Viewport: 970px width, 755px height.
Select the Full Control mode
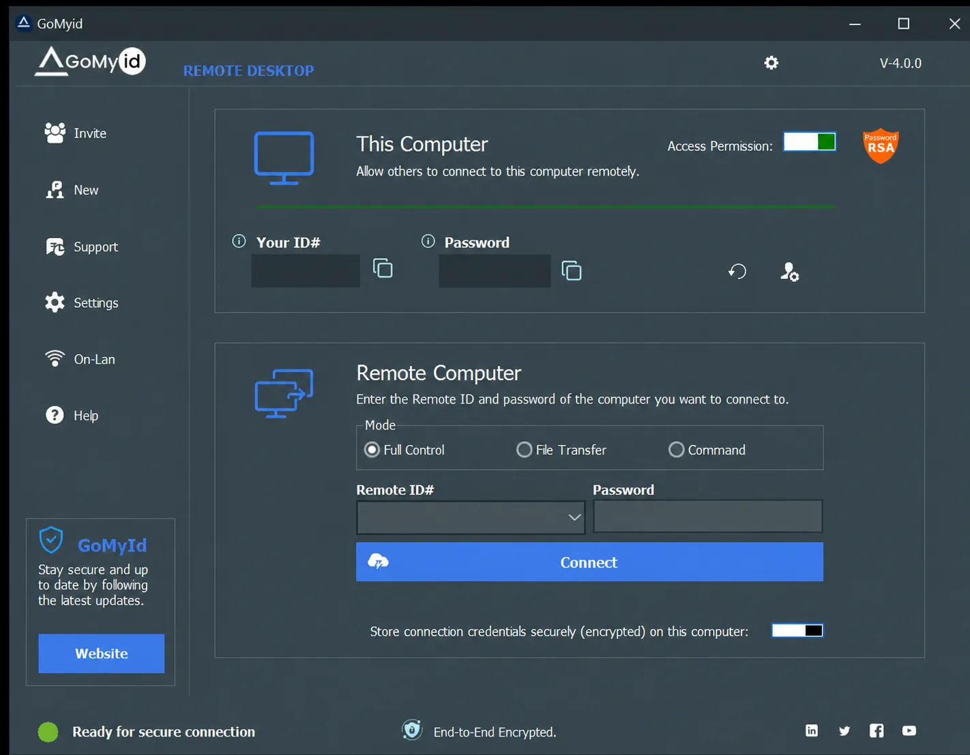pos(405,450)
